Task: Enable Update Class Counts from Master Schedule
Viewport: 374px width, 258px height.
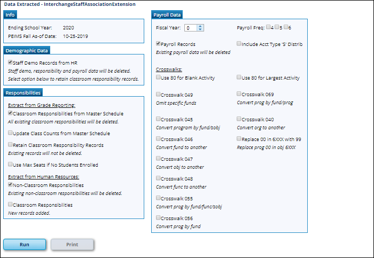Action: point(11,134)
